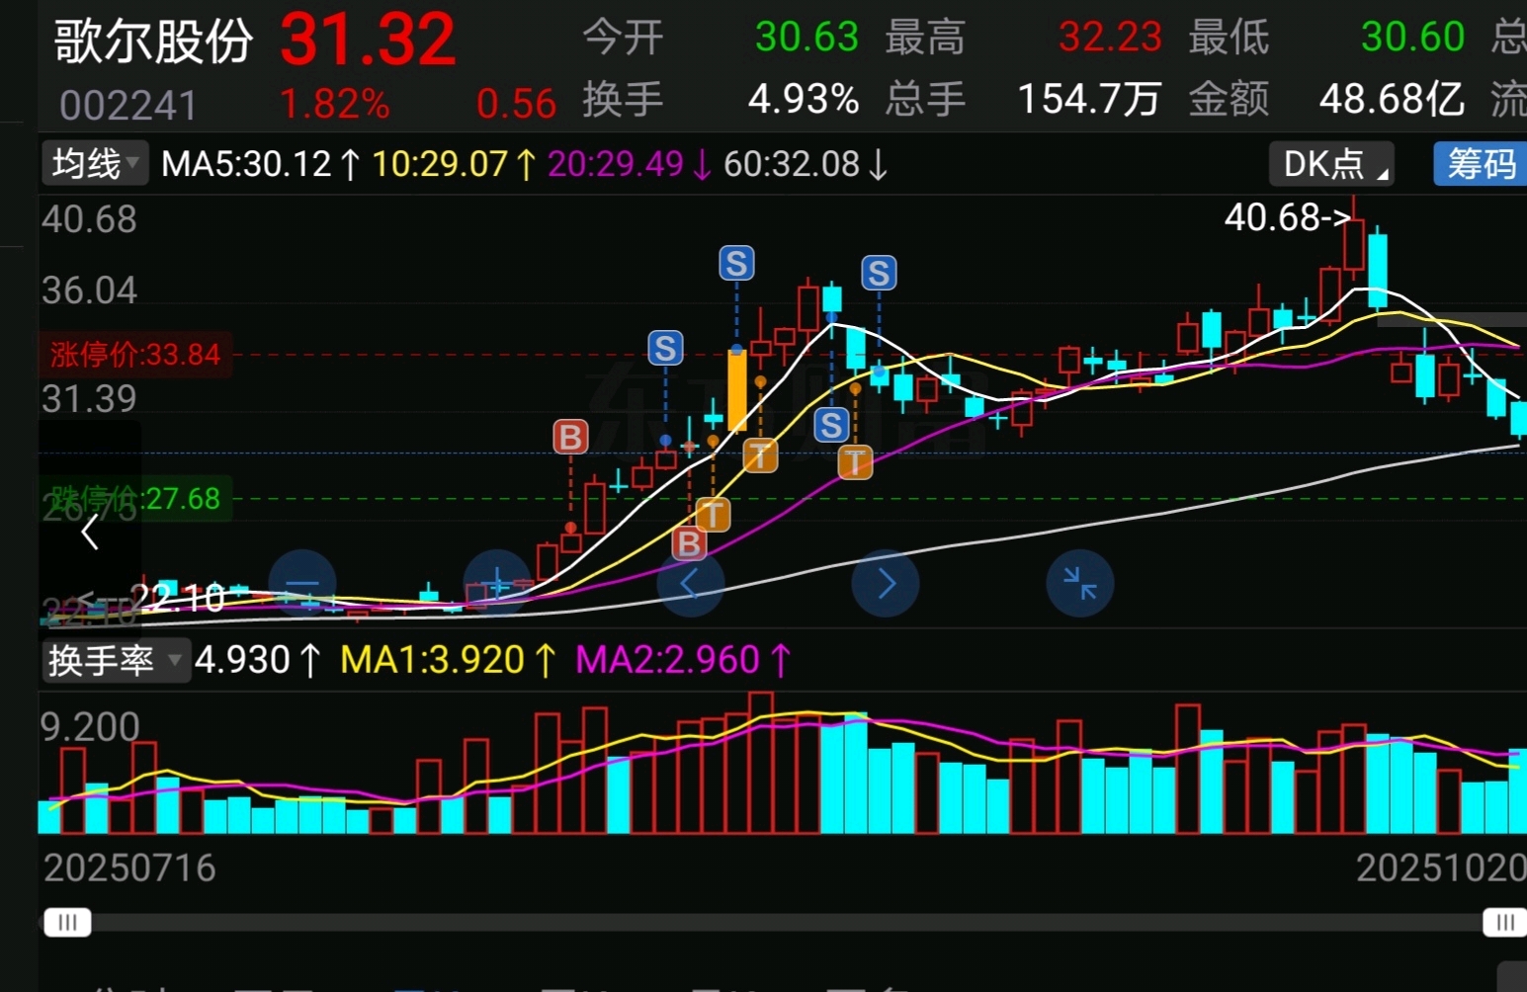Grab the right handle of the date range slider
Image resolution: width=1527 pixels, height=992 pixels.
pos(1504,923)
